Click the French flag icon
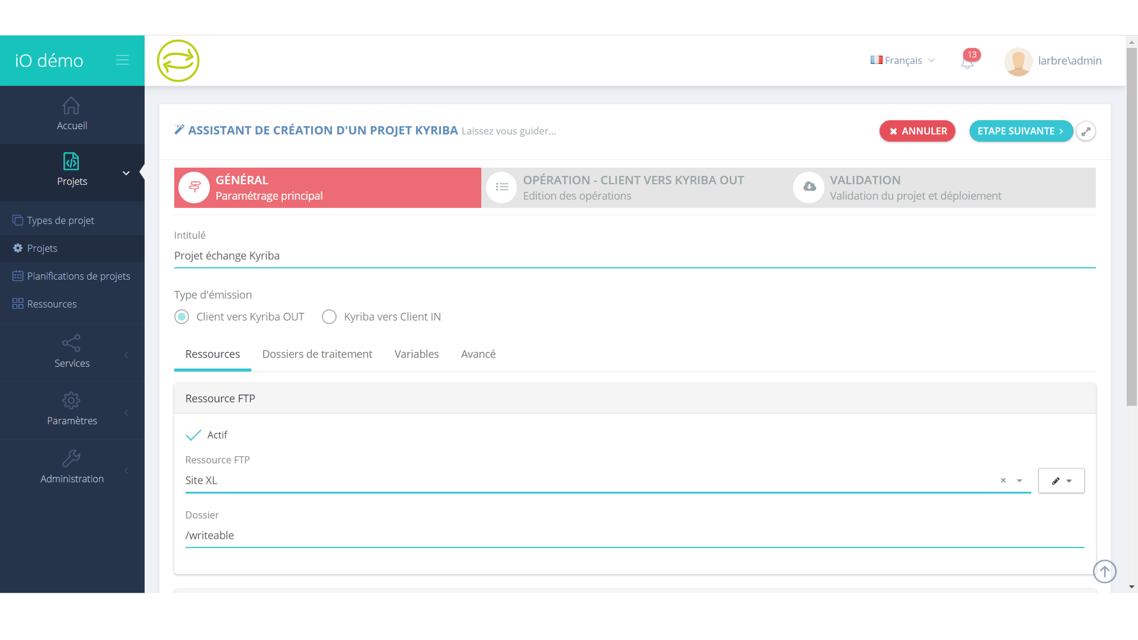 (877, 60)
